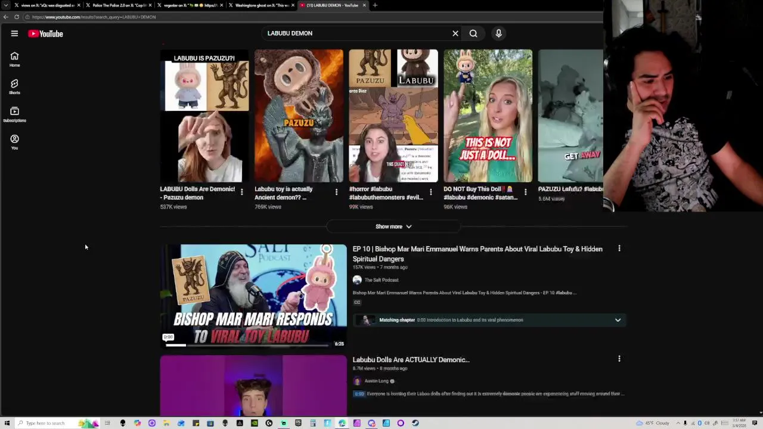
Task: Expand Shorts shelf with Show more
Action: [x=393, y=226]
